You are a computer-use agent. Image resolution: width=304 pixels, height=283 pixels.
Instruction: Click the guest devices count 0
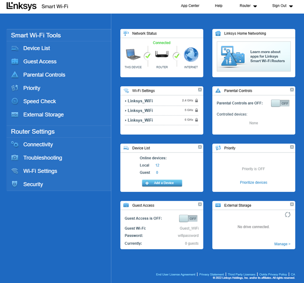pos(157,173)
